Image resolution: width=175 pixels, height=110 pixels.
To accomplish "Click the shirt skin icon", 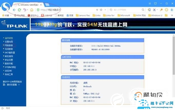I will coord(155,3).
